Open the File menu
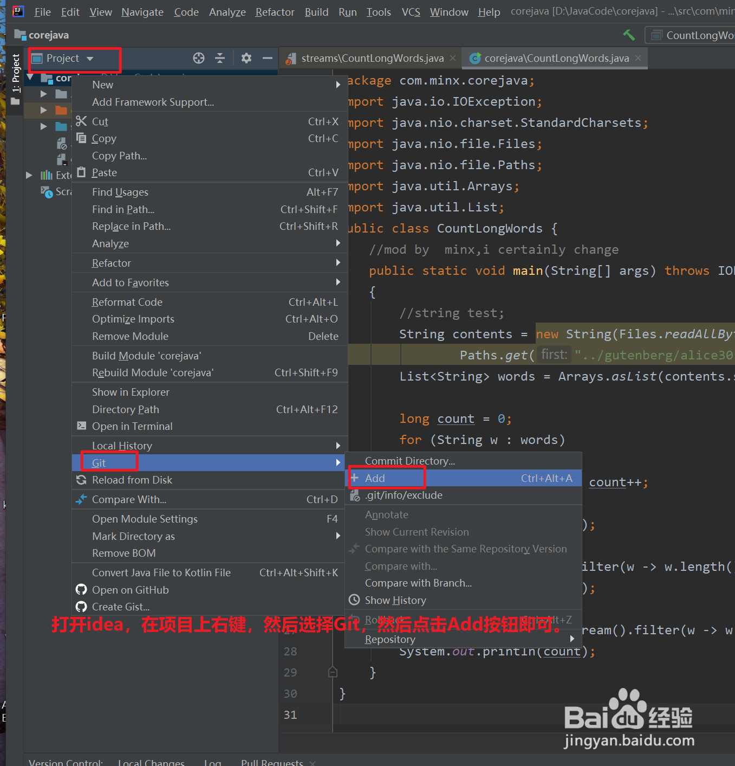 [42, 12]
